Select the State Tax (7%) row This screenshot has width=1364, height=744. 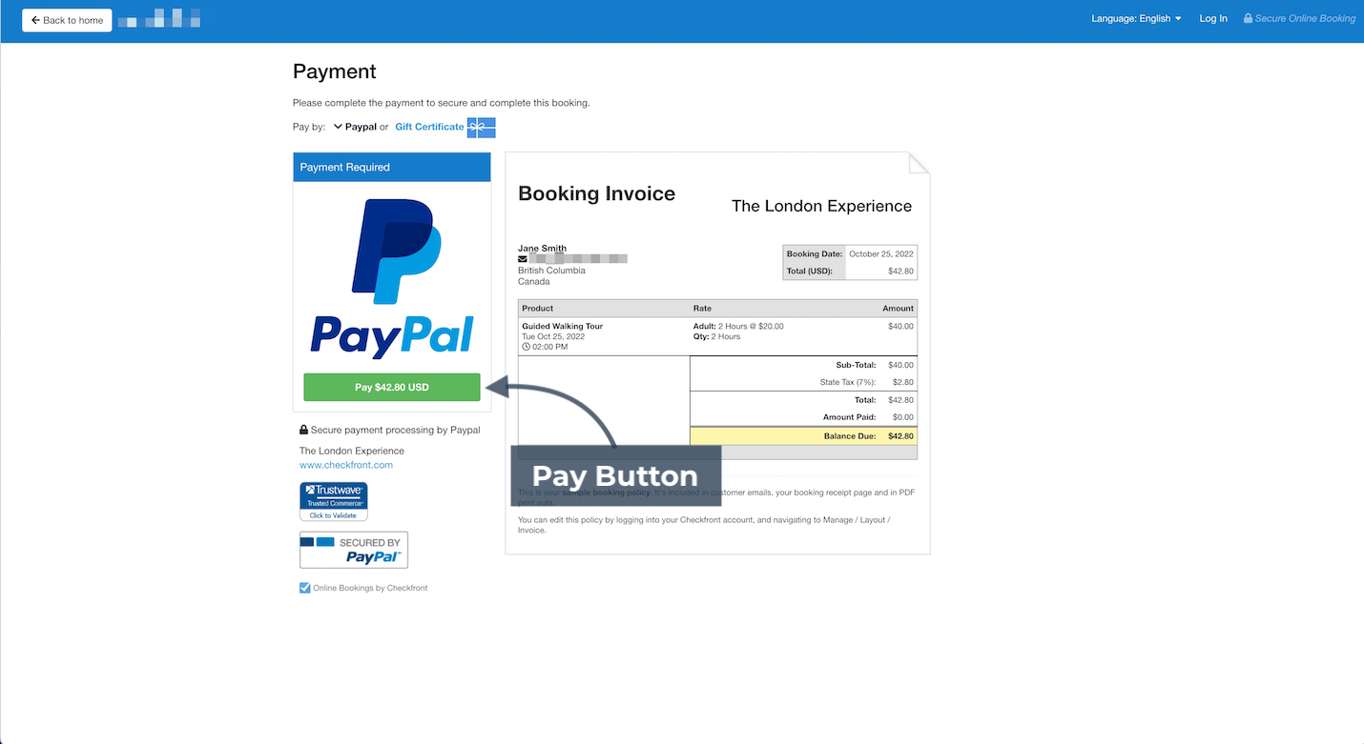coord(803,382)
